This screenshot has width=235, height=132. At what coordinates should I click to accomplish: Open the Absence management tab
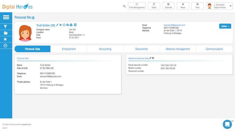click(178, 49)
